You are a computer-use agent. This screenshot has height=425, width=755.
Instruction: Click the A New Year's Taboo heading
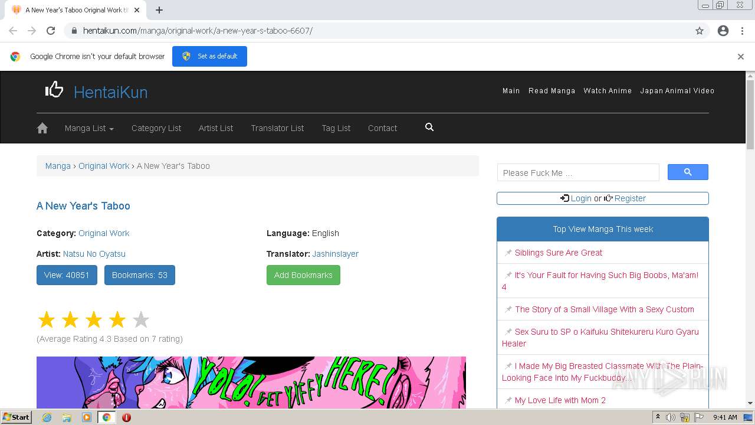point(83,206)
